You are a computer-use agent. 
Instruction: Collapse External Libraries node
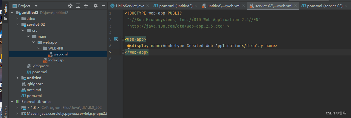pyautogui.click(x=12, y=101)
